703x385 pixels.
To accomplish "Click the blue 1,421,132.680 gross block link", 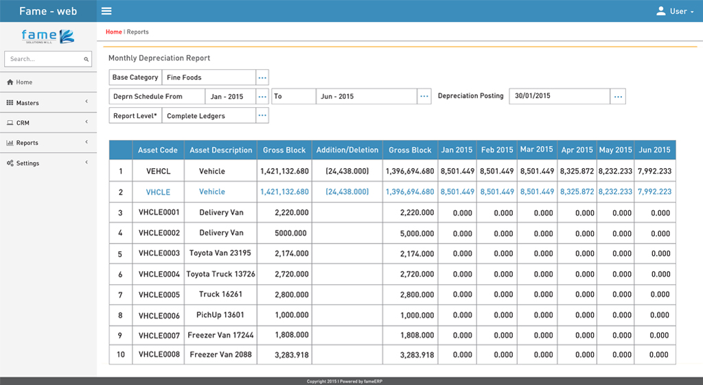I will 284,192.
